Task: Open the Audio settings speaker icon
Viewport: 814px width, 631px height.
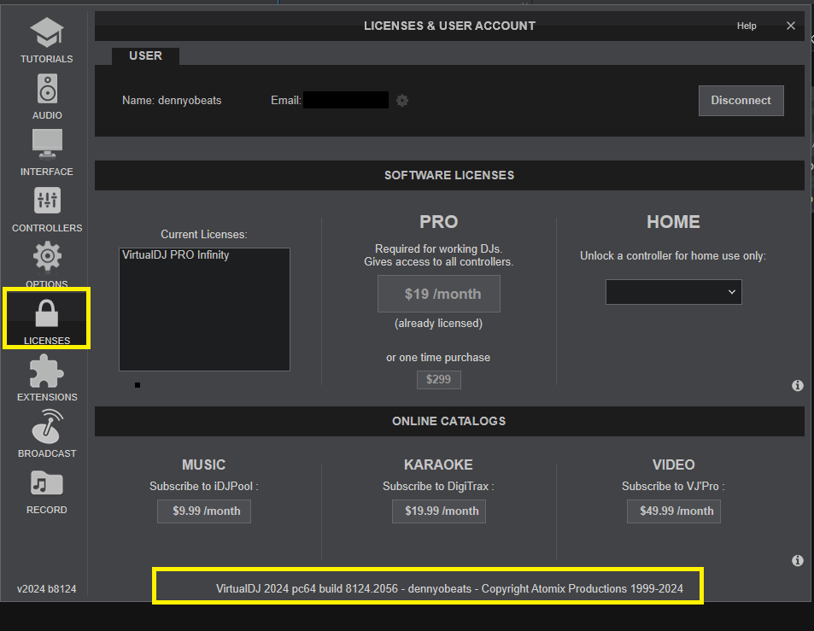Action: click(x=47, y=88)
